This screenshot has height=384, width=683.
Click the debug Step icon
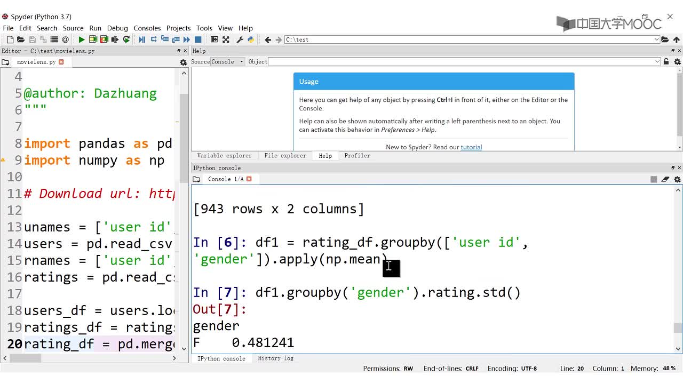153,39
